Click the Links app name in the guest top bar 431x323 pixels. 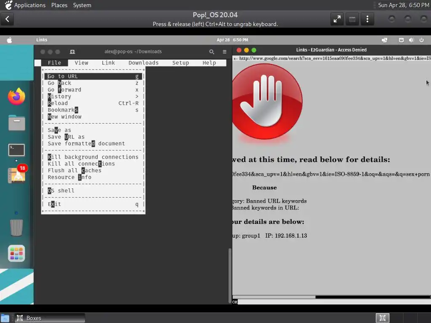point(42,40)
